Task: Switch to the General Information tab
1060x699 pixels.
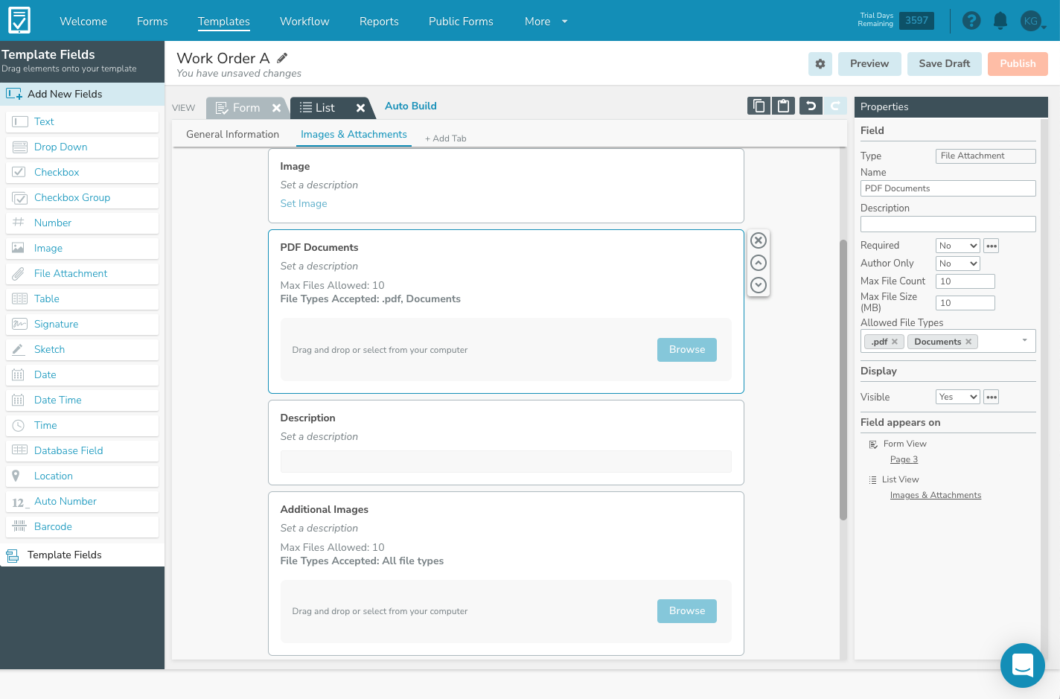Action: (232, 134)
